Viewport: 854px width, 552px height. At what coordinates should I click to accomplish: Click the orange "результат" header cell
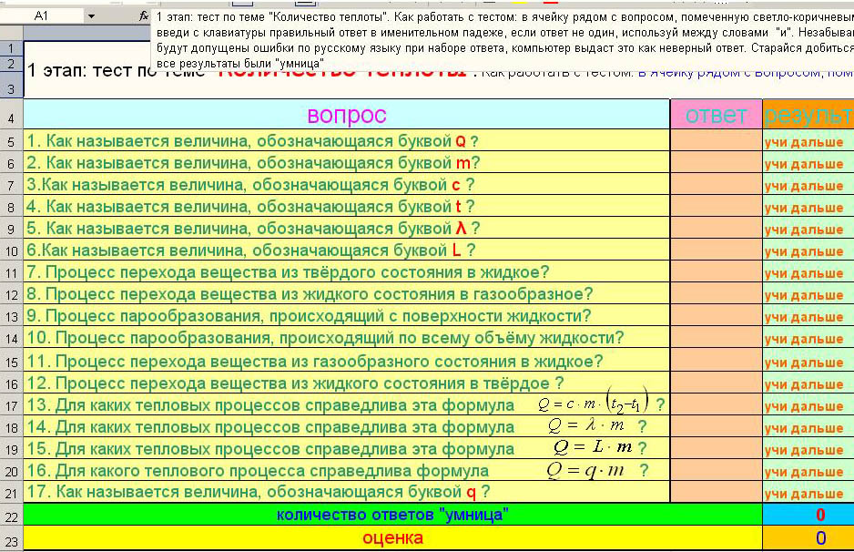pos(808,116)
